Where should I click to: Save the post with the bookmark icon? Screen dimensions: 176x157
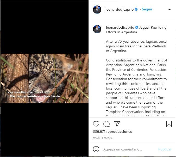click(169, 124)
